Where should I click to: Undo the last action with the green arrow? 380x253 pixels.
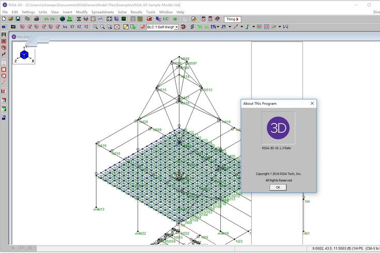point(46,19)
